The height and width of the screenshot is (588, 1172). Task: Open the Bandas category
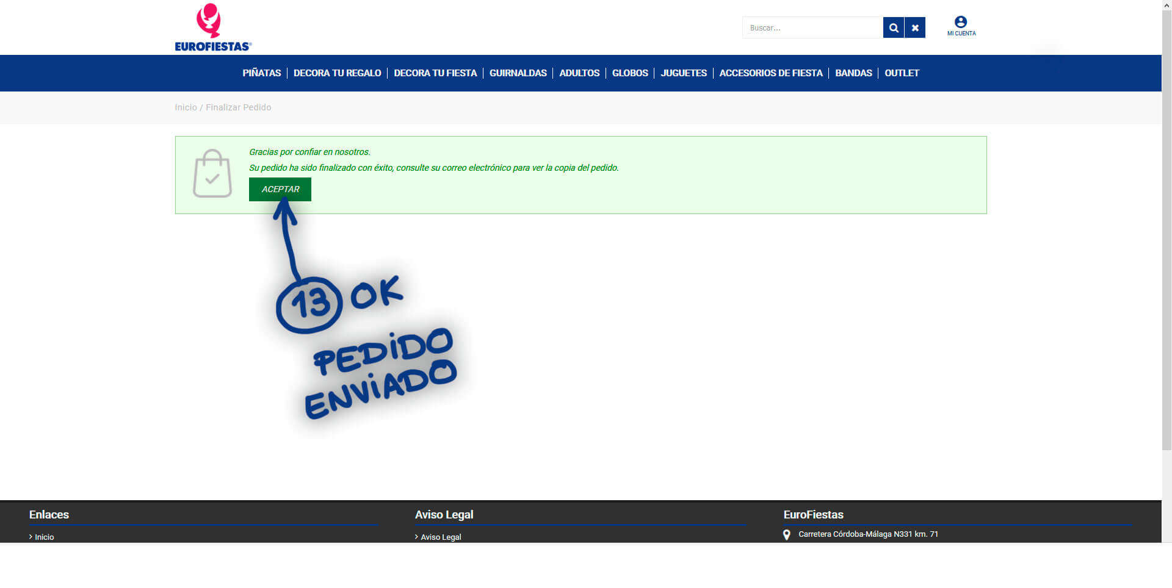853,73
